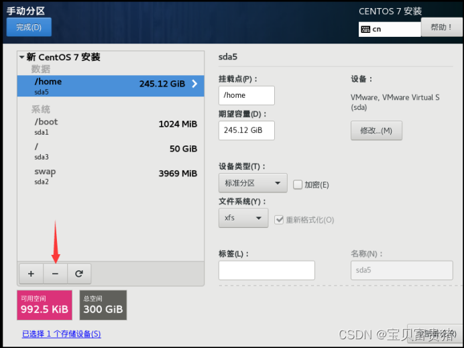Viewport: 464px width, 348px height.
Task: Click the chevron arrow on the /home row
Action: 194,84
